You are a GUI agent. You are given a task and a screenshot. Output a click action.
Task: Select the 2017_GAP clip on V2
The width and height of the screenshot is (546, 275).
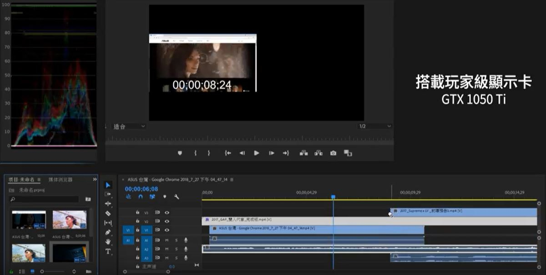369,221
